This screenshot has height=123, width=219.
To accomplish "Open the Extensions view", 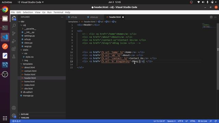I will [x=14, y=49].
